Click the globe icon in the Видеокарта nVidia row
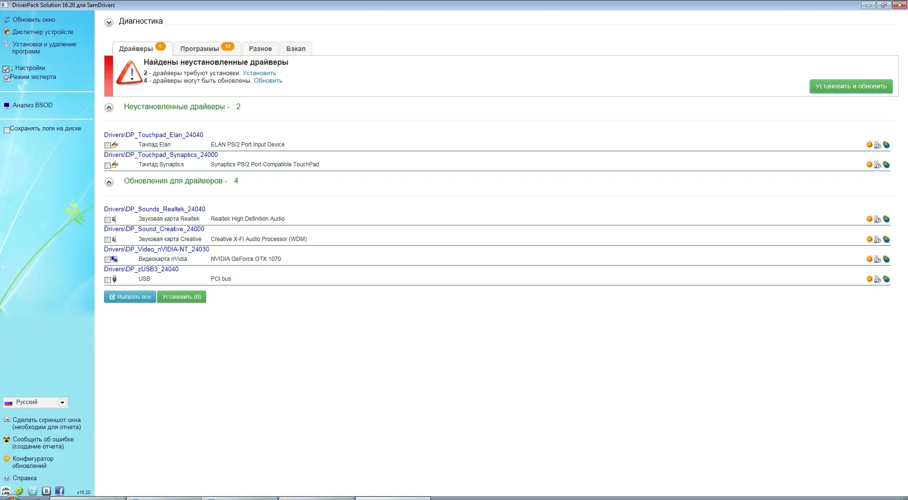The image size is (908, 500). [x=886, y=259]
